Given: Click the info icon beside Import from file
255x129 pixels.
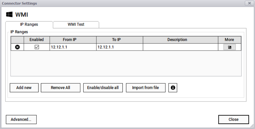Looking at the screenshot, I should click(x=173, y=88).
